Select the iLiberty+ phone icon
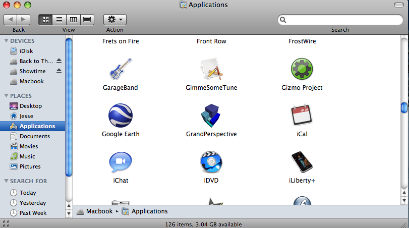 tap(302, 162)
